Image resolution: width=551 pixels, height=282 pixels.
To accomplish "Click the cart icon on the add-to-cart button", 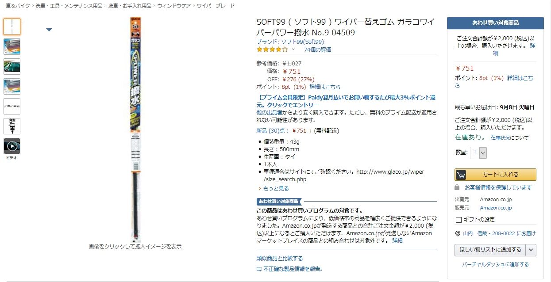I will tap(461, 175).
